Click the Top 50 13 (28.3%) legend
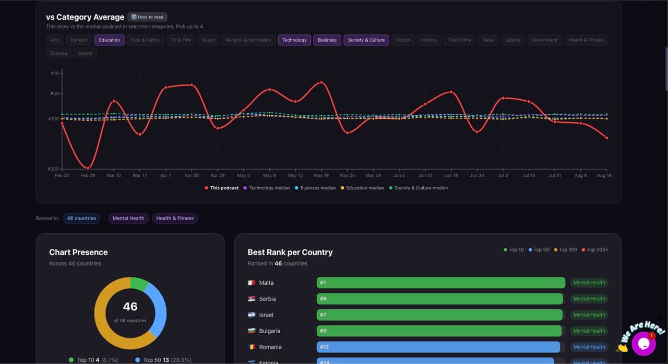This screenshot has width=668, height=364. (163, 360)
